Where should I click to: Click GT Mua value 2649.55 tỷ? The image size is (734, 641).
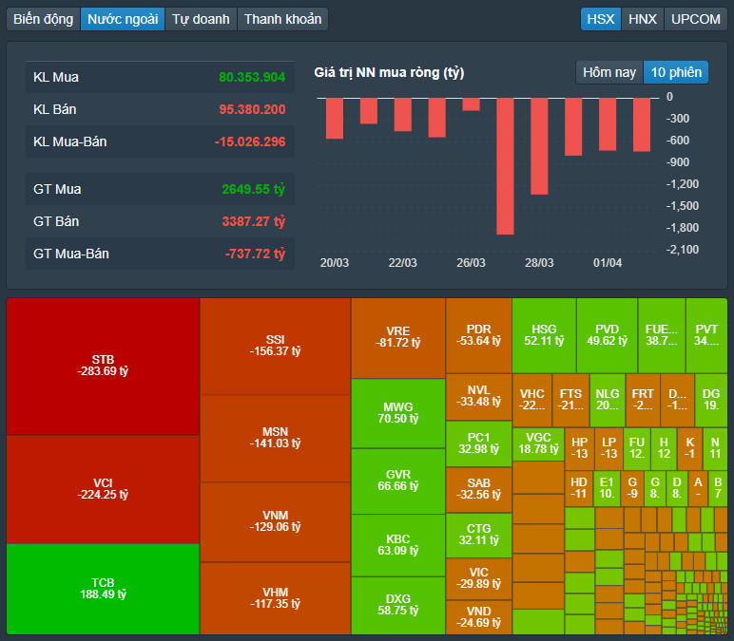click(253, 189)
